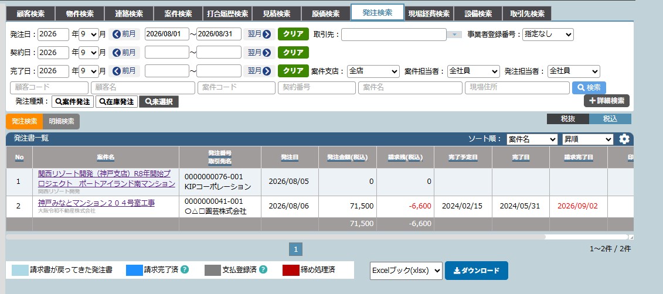Open 詳細検索 with plus icon
This screenshot has width=663, height=294.
click(606, 101)
